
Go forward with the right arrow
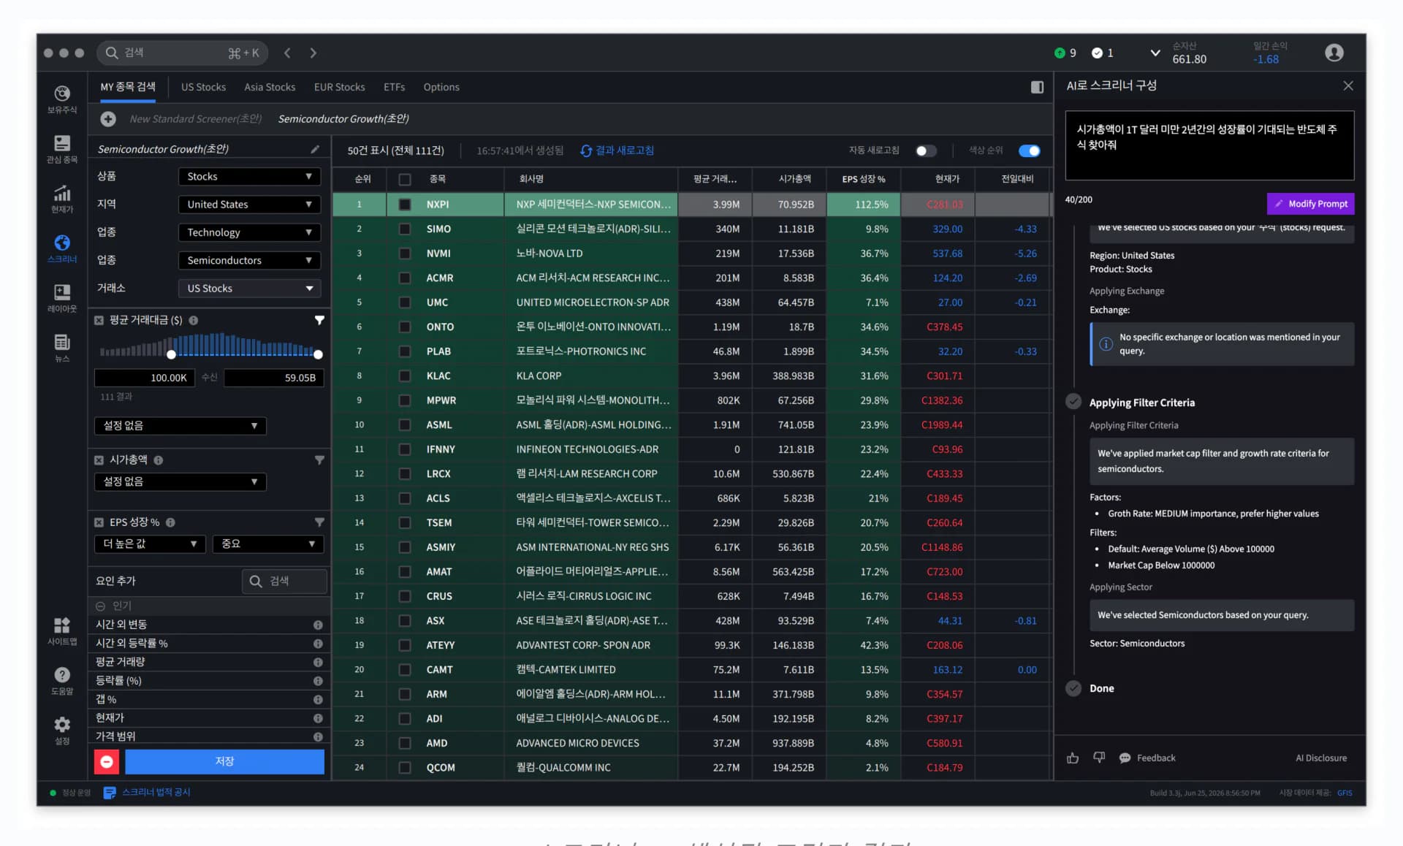coord(313,53)
